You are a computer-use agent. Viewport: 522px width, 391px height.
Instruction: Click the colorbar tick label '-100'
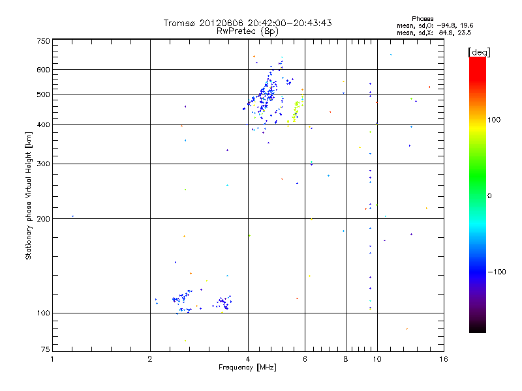point(497,272)
